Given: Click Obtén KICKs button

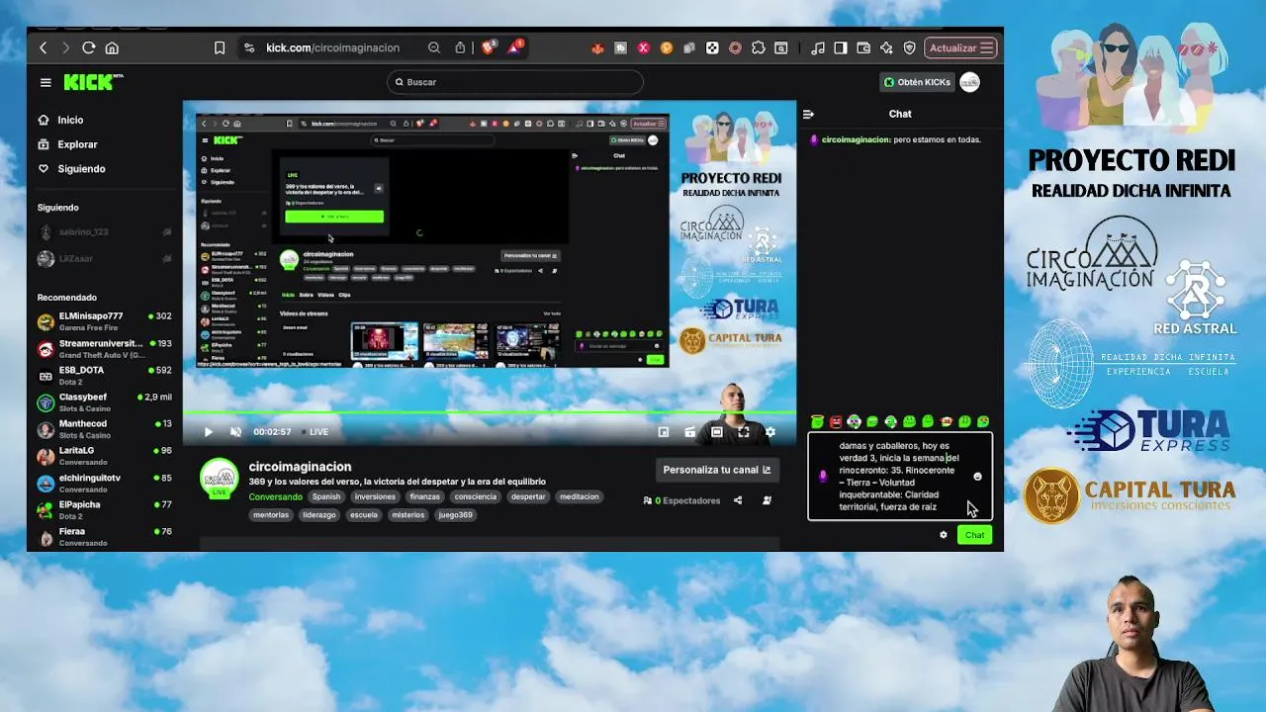Looking at the screenshot, I should click(917, 82).
